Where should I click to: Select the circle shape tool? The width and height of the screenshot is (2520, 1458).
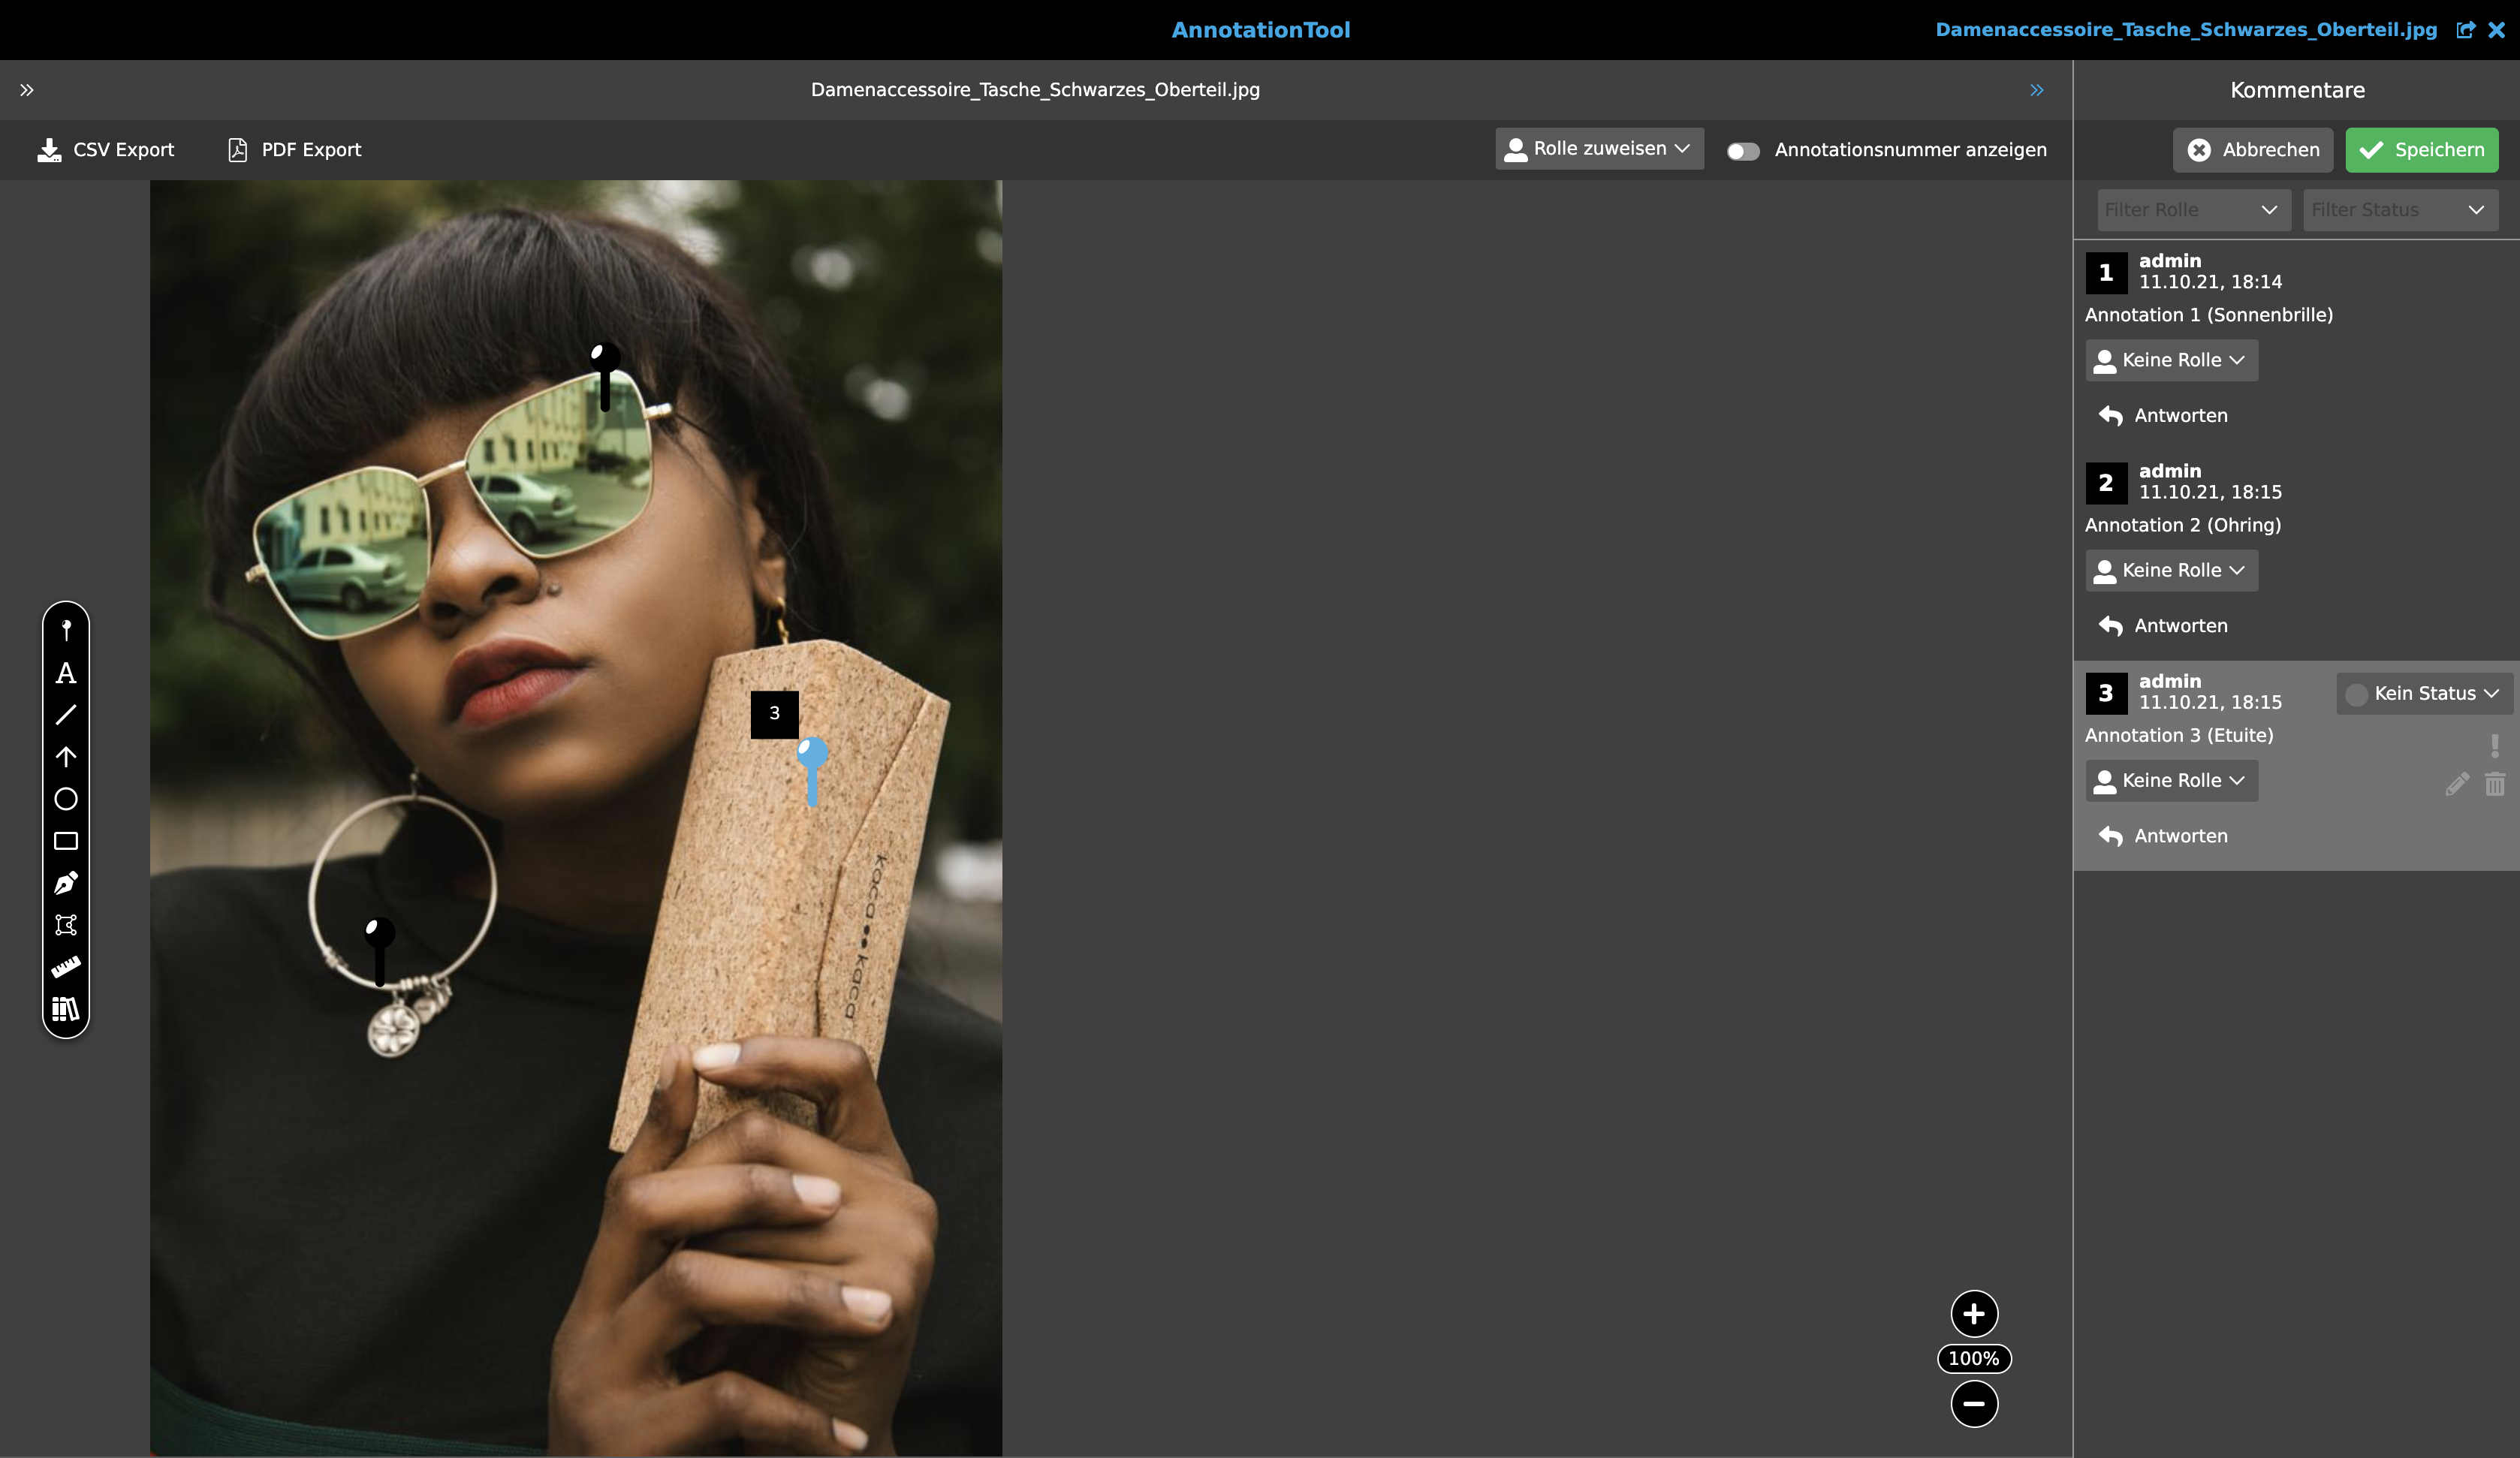click(x=66, y=799)
